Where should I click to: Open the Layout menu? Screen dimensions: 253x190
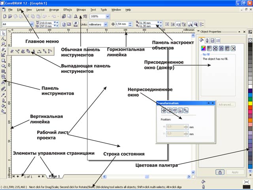(x=40, y=9)
